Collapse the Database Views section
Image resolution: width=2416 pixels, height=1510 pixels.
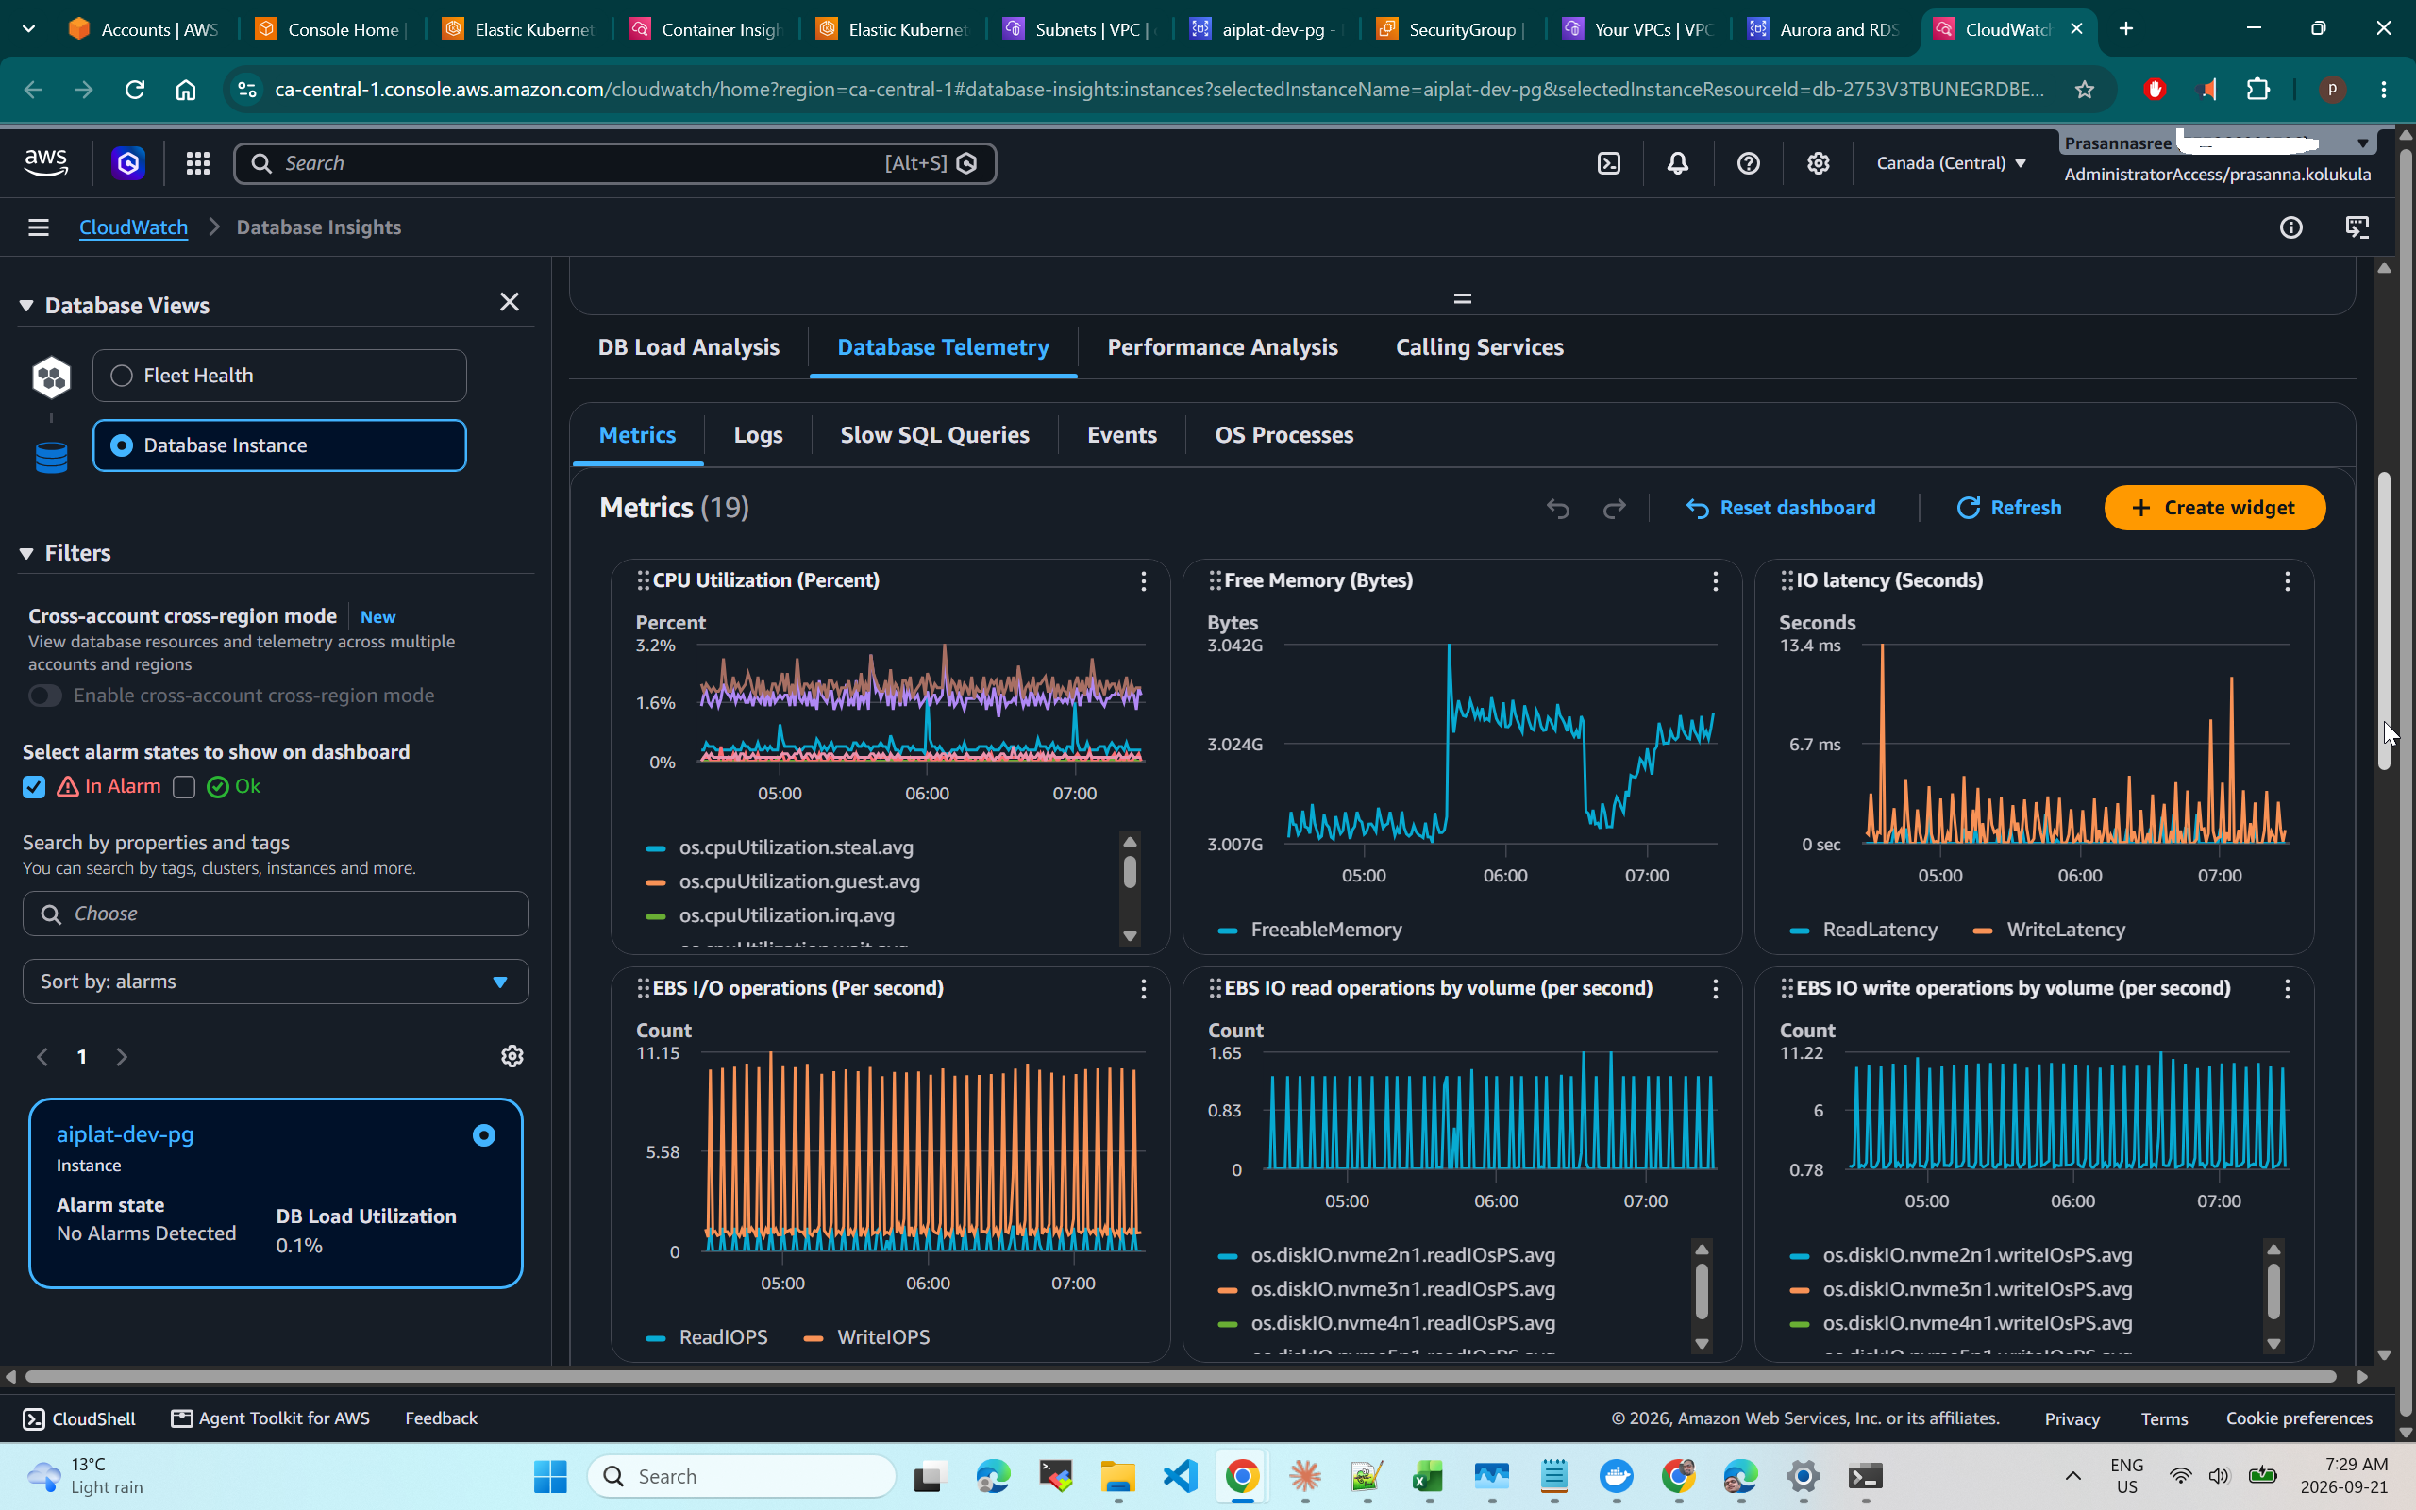[x=27, y=306]
